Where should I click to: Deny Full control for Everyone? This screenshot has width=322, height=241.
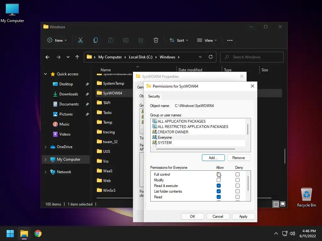(237, 174)
